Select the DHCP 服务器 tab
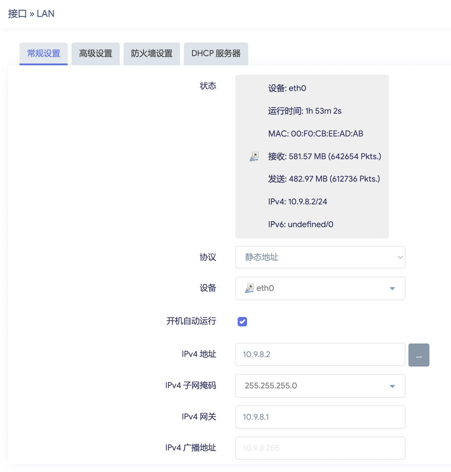Screen dimensions: 451x472 [x=216, y=53]
